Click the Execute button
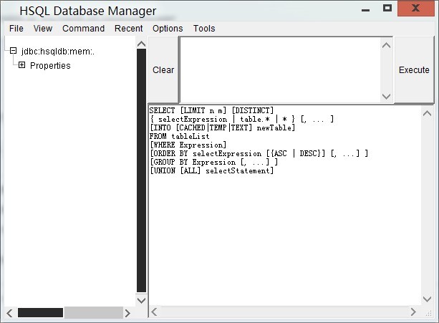 [x=414, y=70]
